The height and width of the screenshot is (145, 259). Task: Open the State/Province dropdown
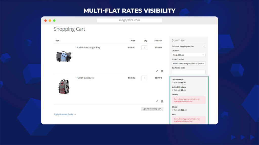point(189,63)
